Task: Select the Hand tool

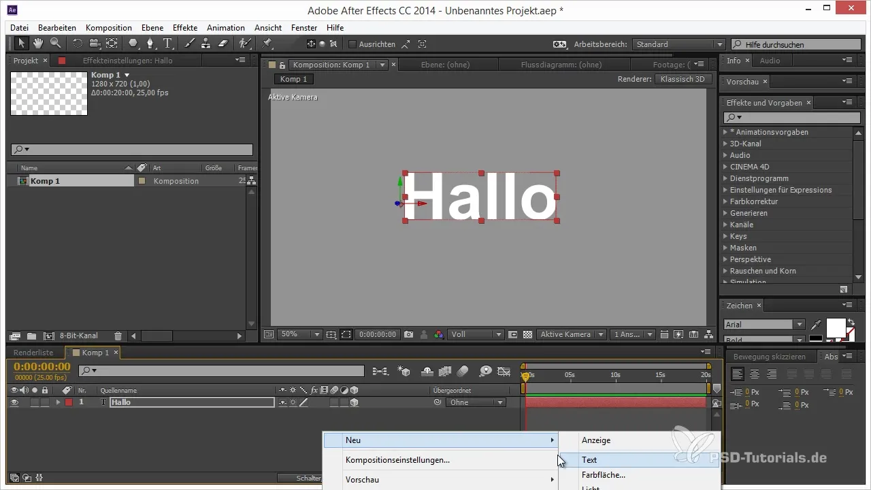Action: [39, 44]
